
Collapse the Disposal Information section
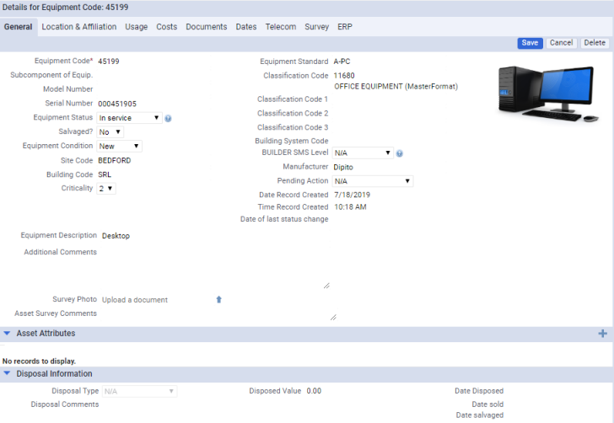(7, 373)
